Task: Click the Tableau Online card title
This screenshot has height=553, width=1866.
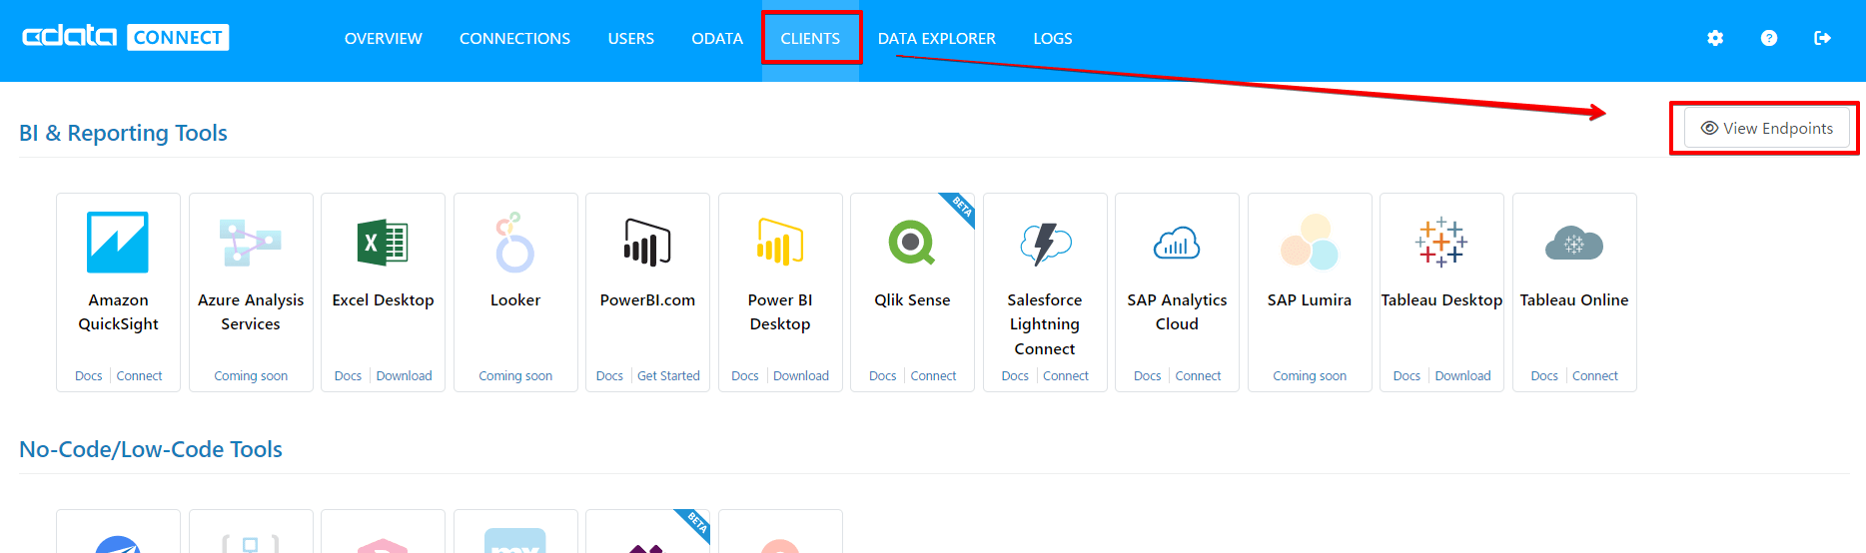Action: [x=1574, y=300]
